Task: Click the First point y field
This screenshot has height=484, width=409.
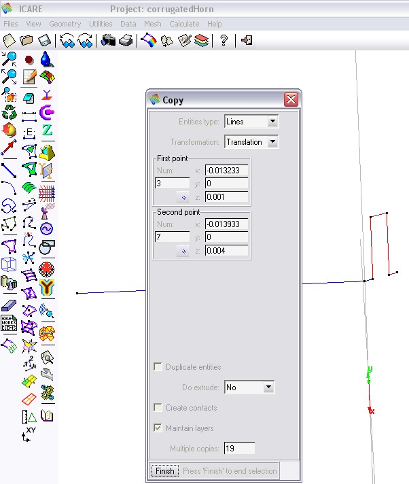Action: [226, 184]
